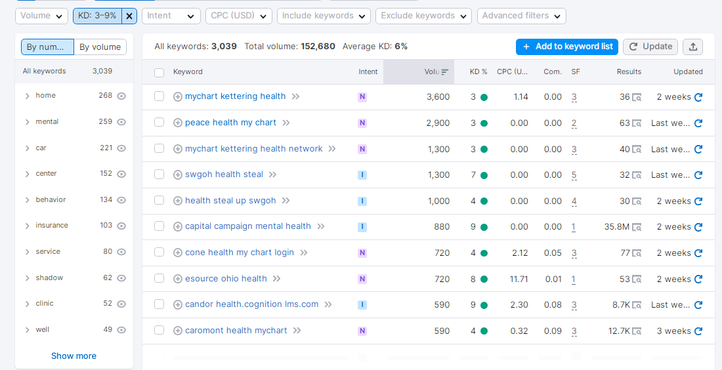Switch to the By volume tab
Image resolution: width=722 pixels, height=370 pixels.
tap(100, 47)
